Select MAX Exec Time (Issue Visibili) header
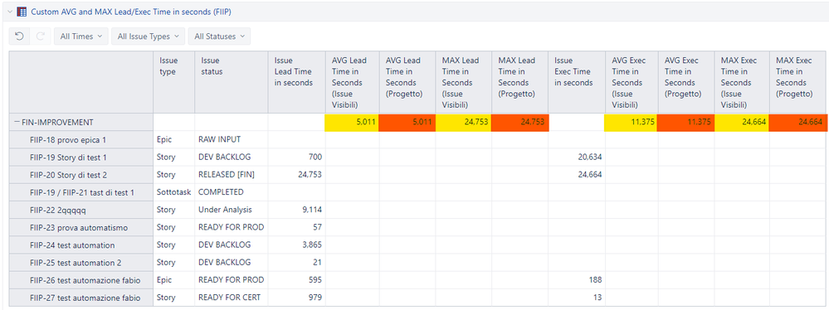 (742, 82)
